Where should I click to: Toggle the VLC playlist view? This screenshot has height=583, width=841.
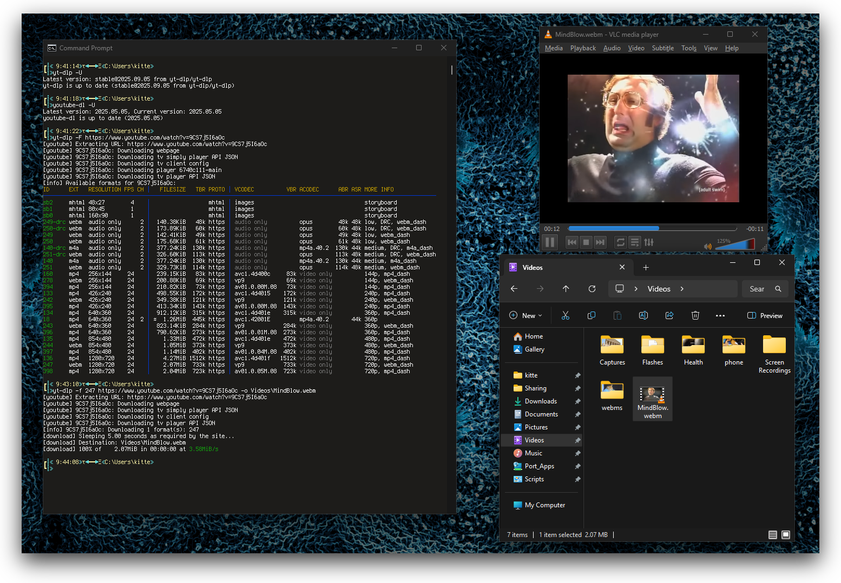[x=635, y=242]
